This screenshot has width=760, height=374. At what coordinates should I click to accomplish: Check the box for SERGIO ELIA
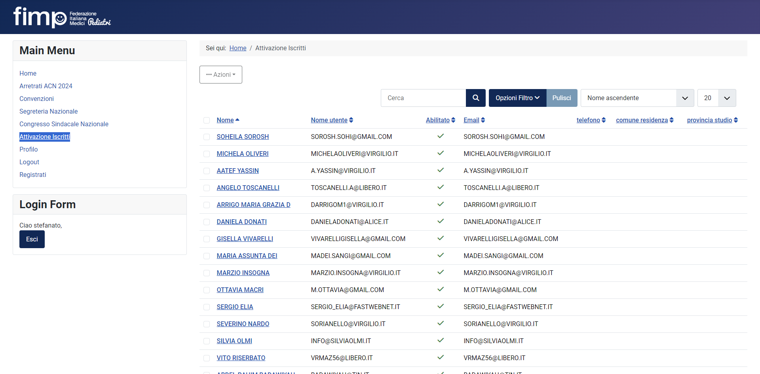pos(207,307)
